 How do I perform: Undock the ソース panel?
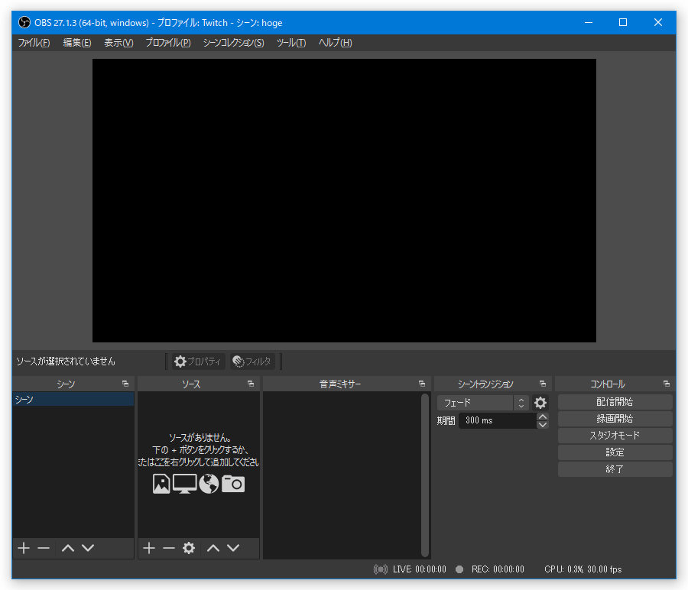(251, 384)
